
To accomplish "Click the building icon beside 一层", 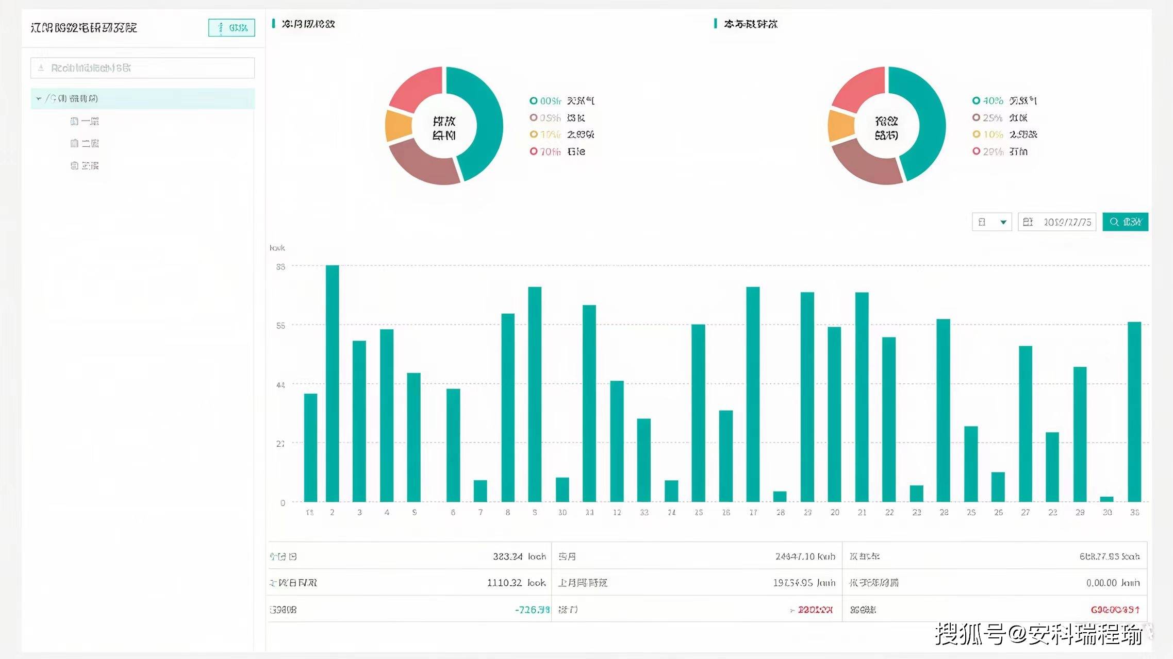I will [74, 121].
